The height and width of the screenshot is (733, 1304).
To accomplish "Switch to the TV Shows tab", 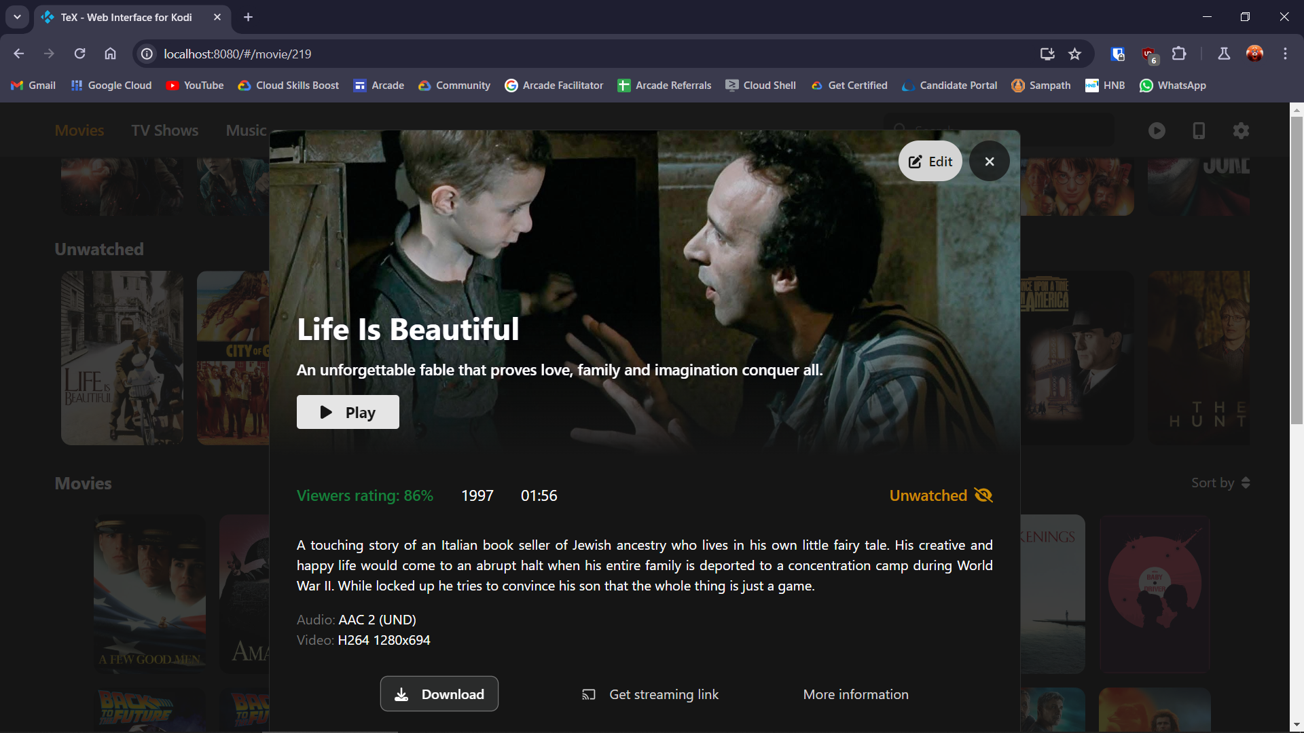I will coord(165,130).
